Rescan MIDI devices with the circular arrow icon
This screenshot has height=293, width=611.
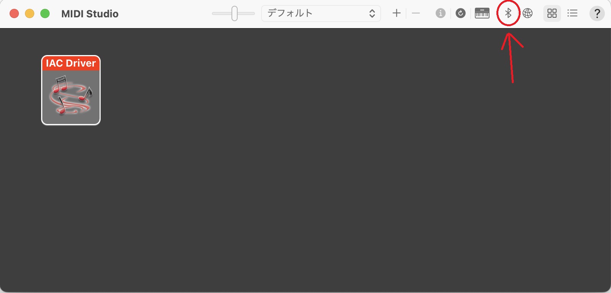[x=460, y=13]
